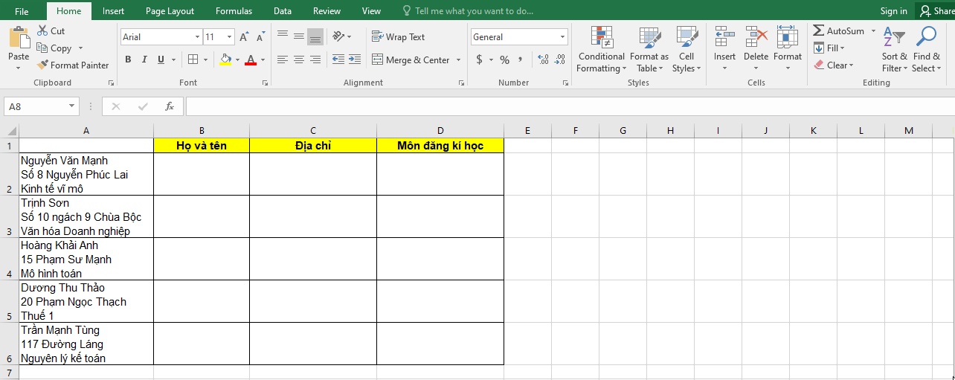Screen dimensions: 955x380
Task: Click Increase Decimal icon
Action: click(543, 59)
